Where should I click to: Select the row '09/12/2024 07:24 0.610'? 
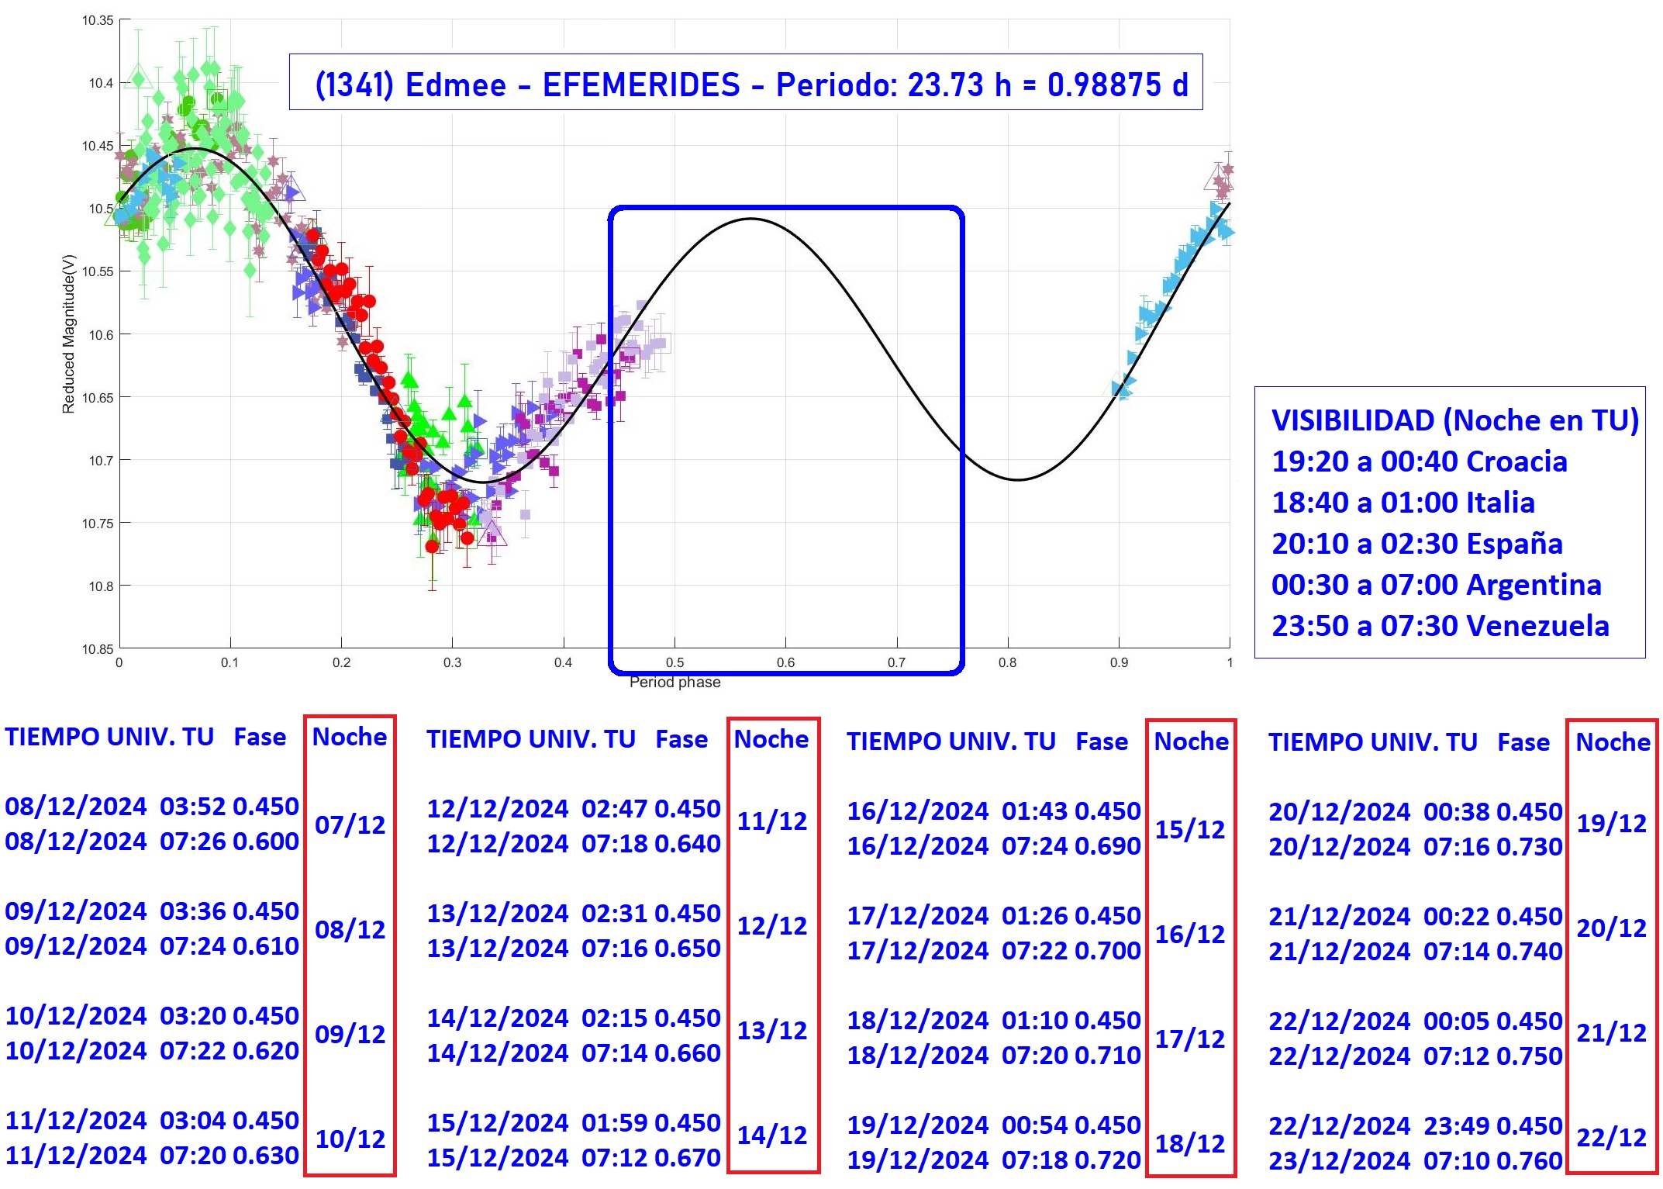click(x=152, y=946)
